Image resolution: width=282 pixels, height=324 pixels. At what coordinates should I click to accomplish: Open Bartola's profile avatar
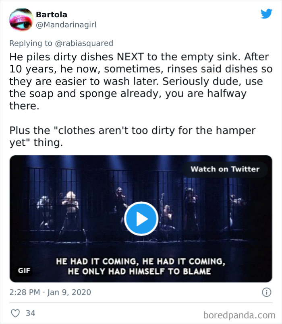point(20,20)
